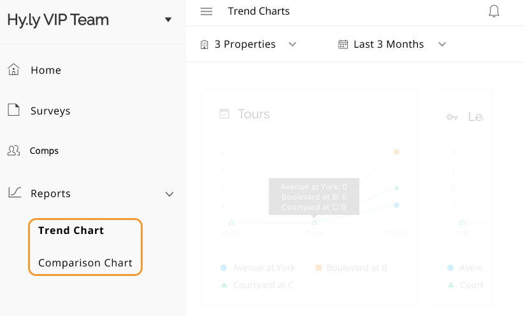Image resolution: width=525 pixels, height=316 pixels.
Task: Click the calendar icon beside Last 3 Months
Action: pos(343,45)
